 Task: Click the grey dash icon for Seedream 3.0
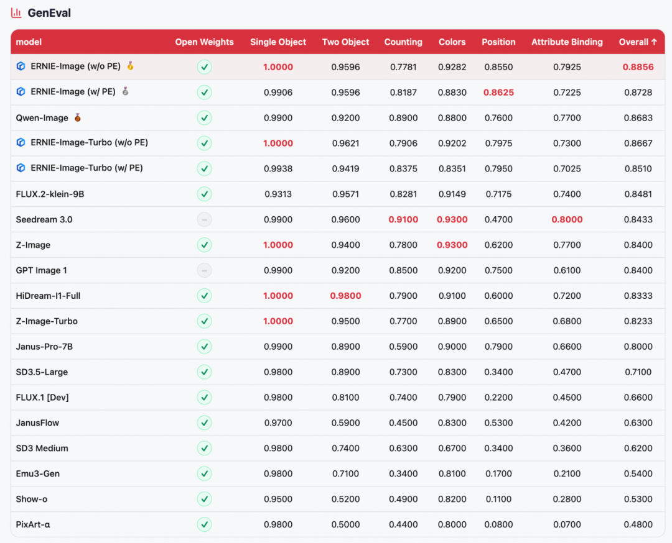click(x=204, y=219)
